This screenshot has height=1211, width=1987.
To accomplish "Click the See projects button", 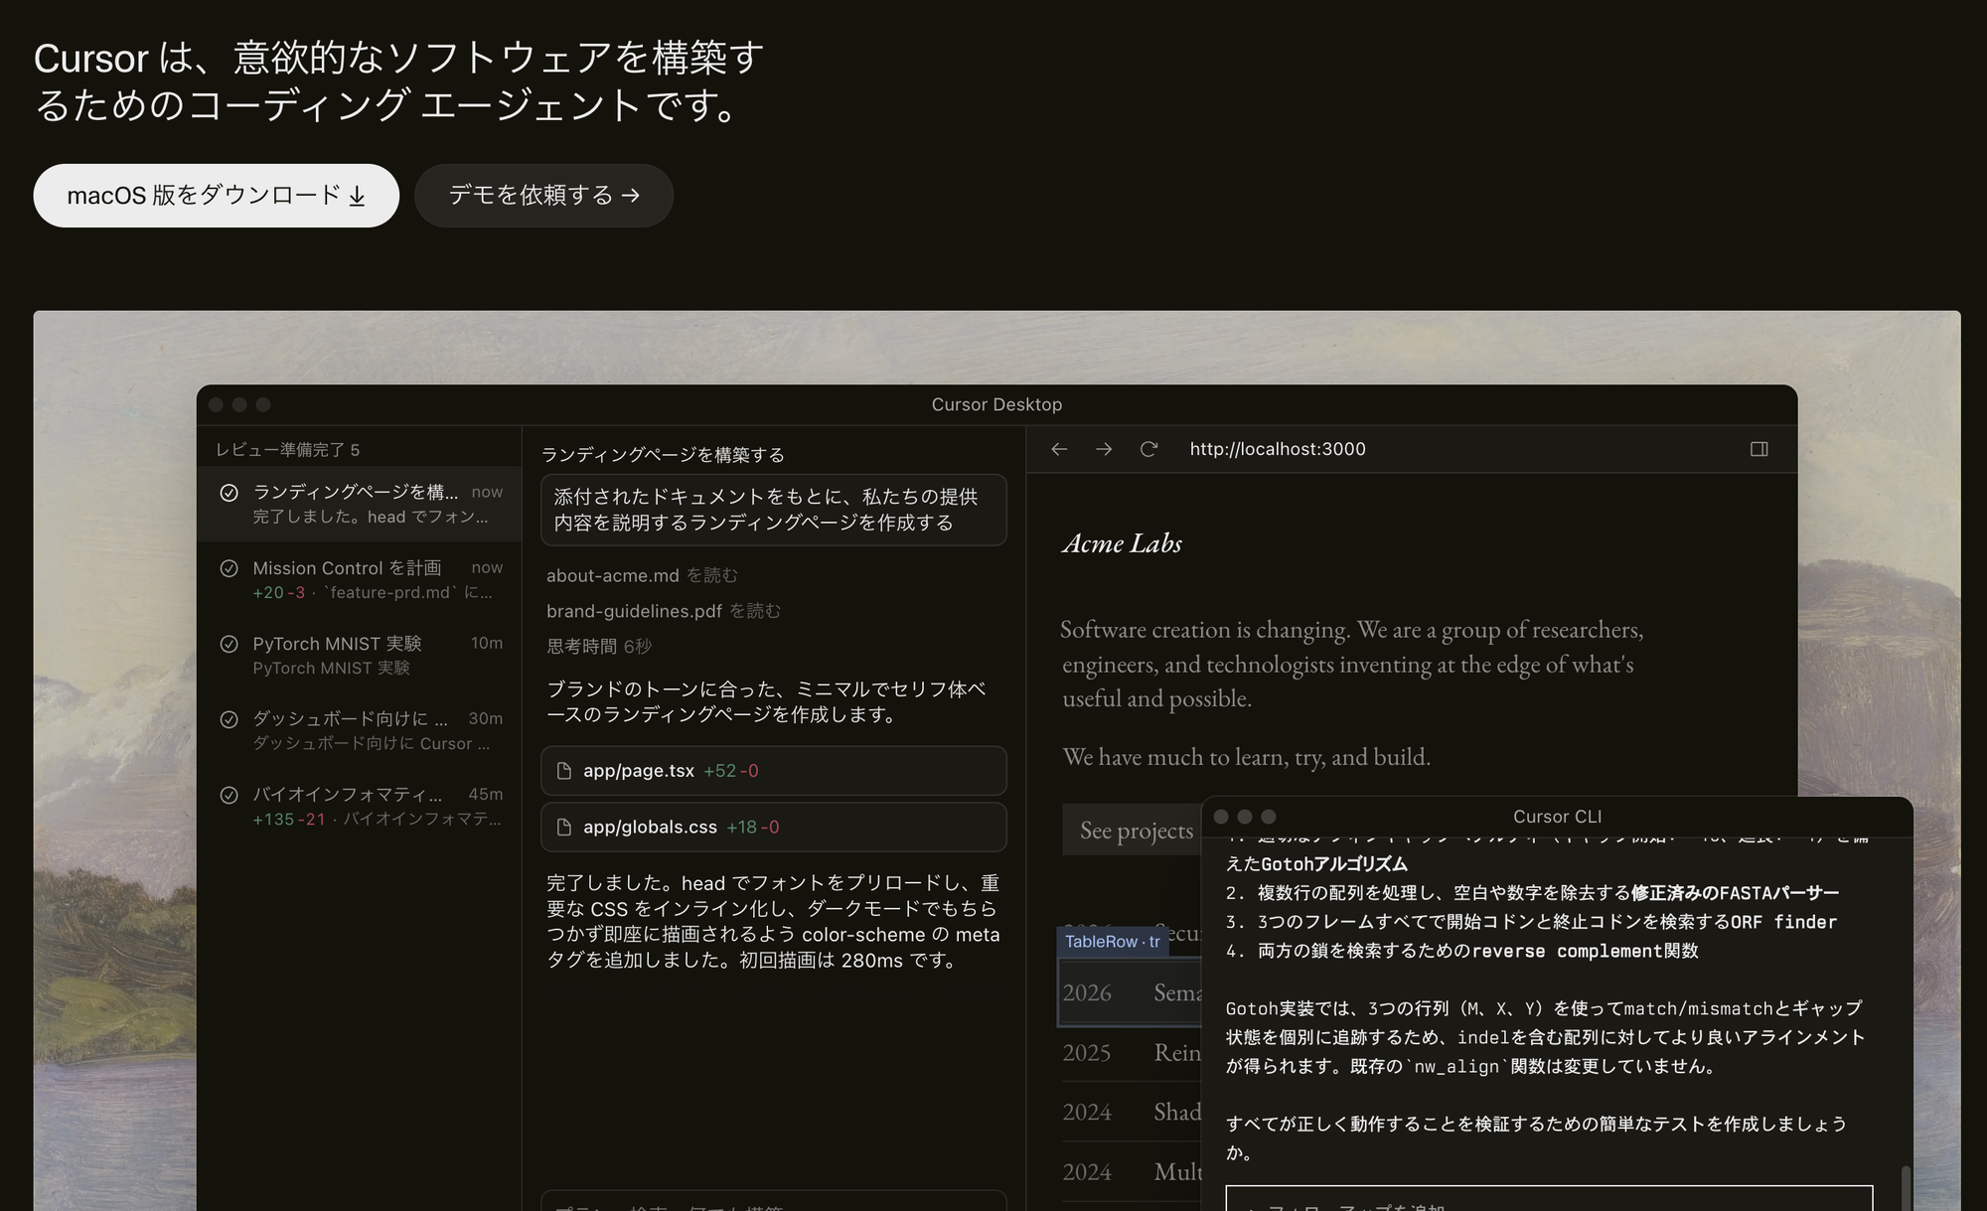I will pos(1132,831).
